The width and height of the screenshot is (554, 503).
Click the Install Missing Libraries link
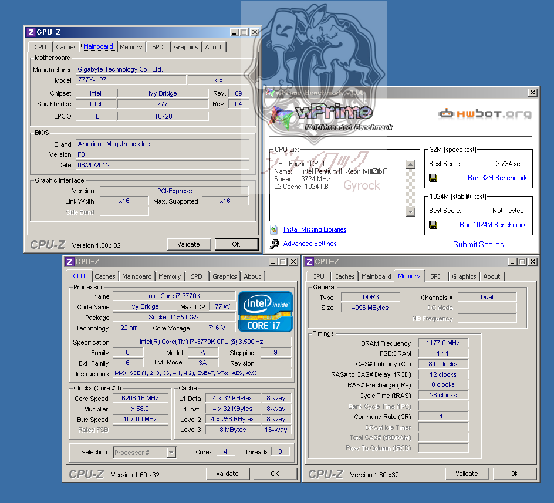click(315, 229)
